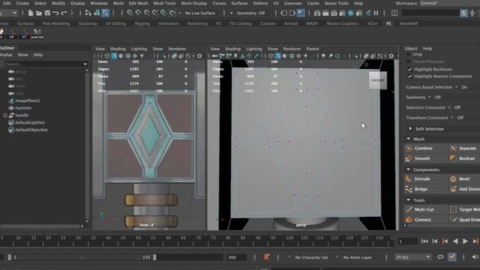Click audio speaker icon in range bar
The image size is (480, 270).
coord(475,257)
